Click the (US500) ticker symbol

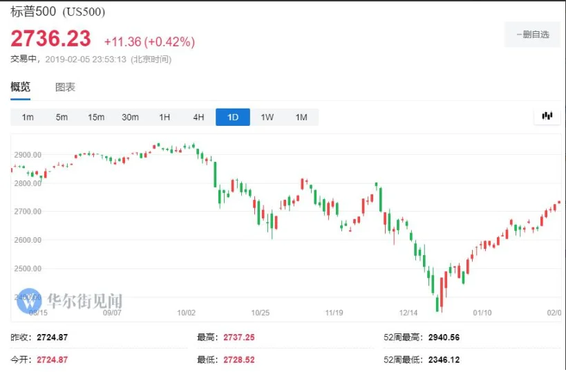[84, 12]
